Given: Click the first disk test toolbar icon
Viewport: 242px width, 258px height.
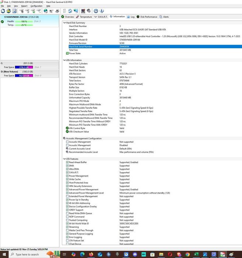Looking at the screenshot, I should [x=21, y=11].
